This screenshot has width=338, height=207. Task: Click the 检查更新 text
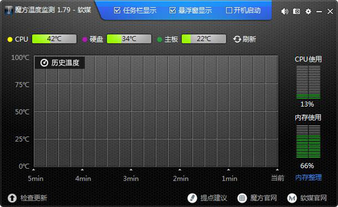coord(34,198)
